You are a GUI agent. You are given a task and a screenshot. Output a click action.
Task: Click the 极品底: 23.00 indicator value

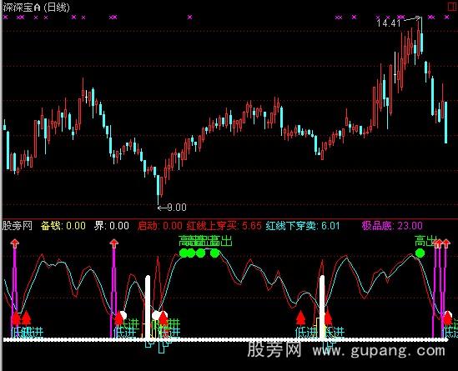pyautogui.click(x=392, y=226)
